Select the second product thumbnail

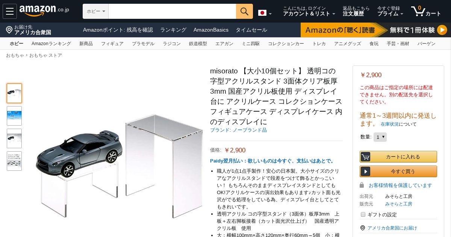(x=14, y=116)
